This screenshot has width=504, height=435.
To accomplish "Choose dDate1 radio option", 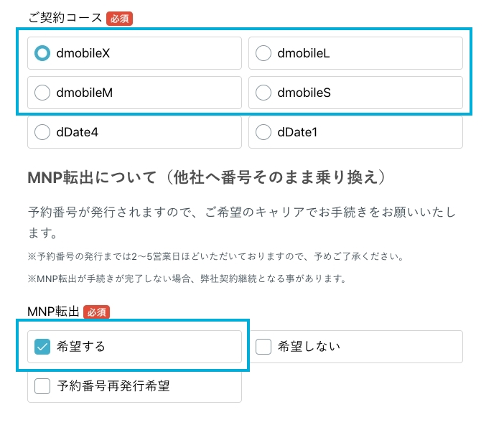I will tap(263, 132).
